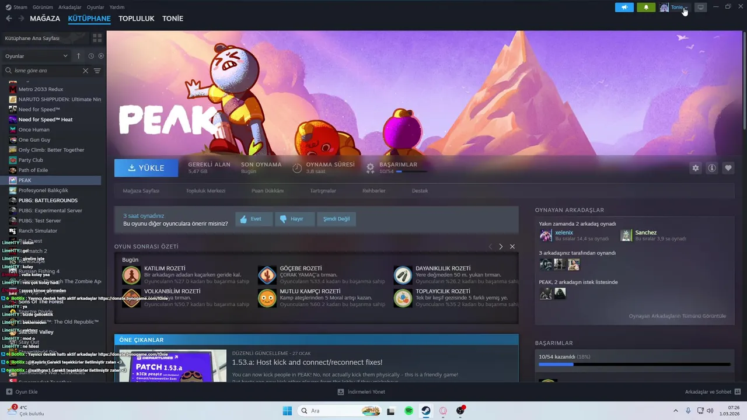Open the green notifications bell
The height and width of the screenshot is (420, 747).
point(646,7)
